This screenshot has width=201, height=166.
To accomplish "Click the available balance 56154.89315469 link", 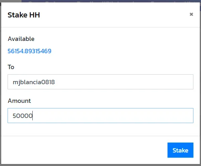I will tap(30, 51).
